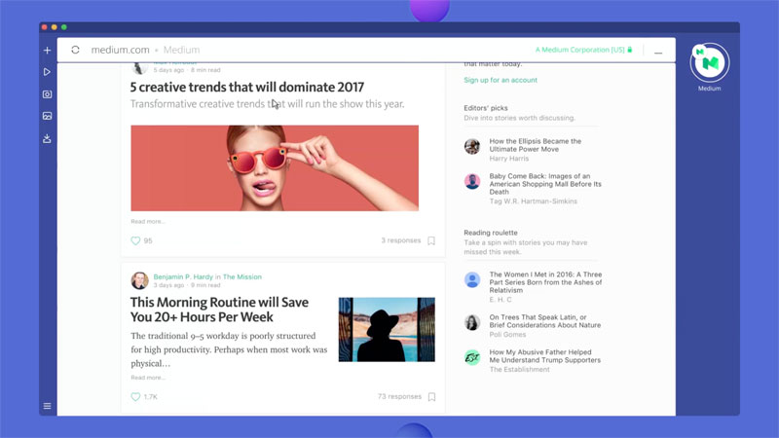779x438 pixels.
Task: Click the play triangle icon in sidebar
Action: pyautogui.click(x=47, y=72)
